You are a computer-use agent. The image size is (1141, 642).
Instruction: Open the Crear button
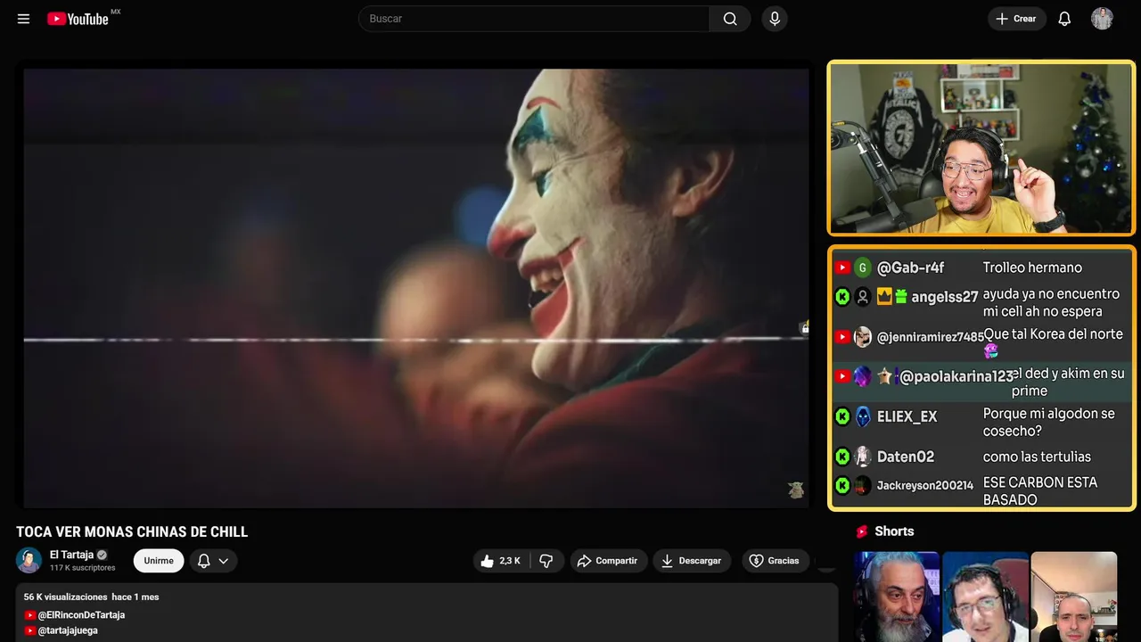click(1017, 19)
